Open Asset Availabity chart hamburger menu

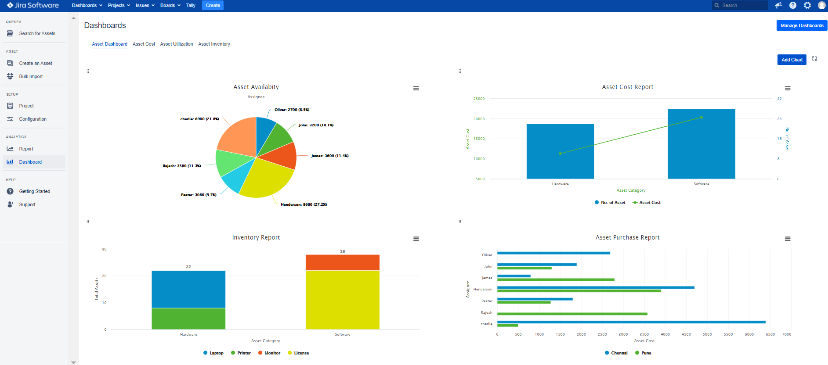click(x=416, y=88)
